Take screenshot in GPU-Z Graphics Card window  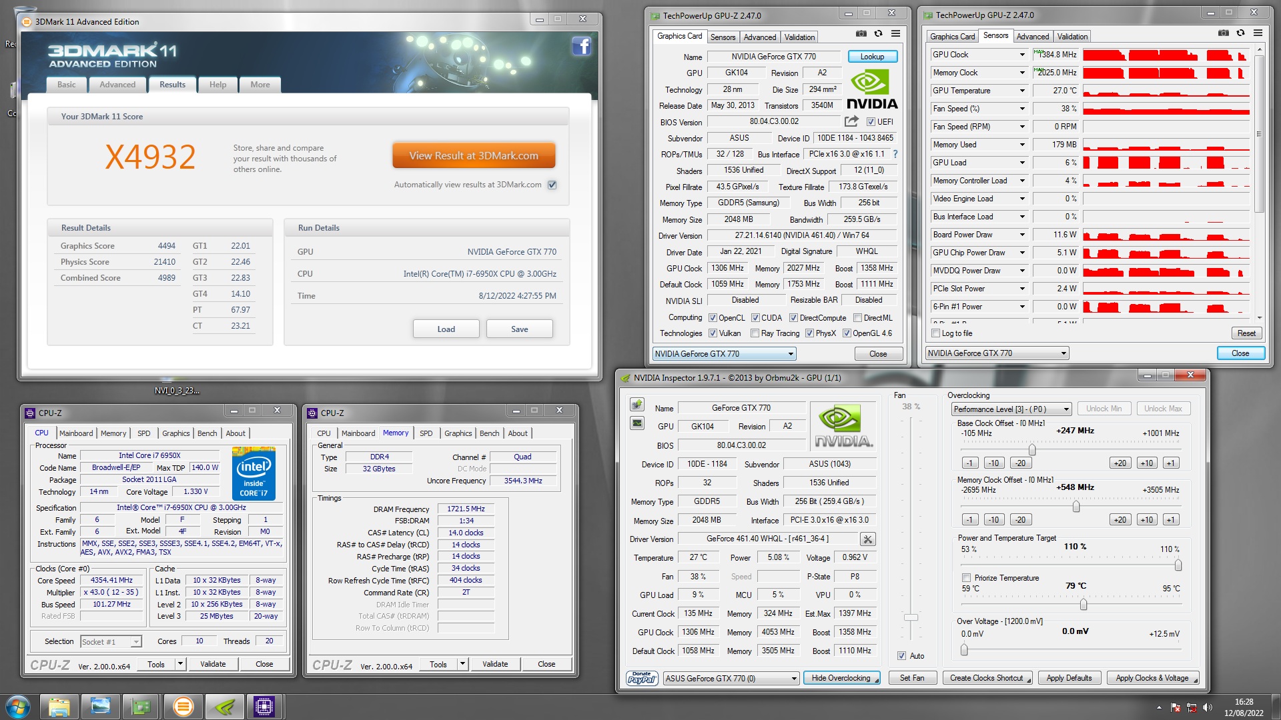pyautogui.click(x=861, y=33)
